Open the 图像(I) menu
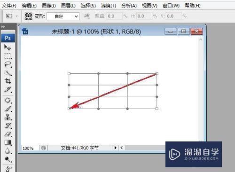235x172 pixels. (x=49, y=6)
